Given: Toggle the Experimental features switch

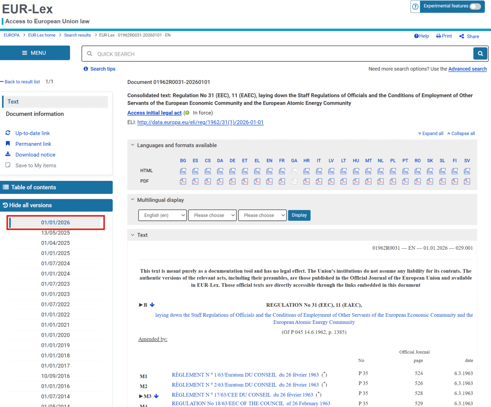Looking at the screenshot, I should coord(474,7).
